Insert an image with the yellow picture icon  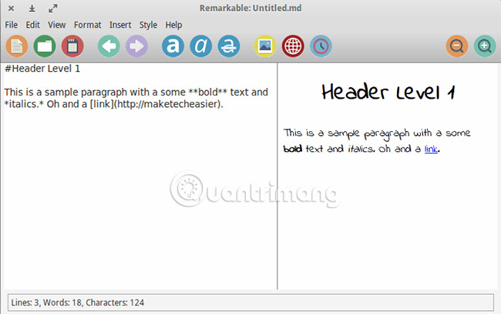click(265, 46)
